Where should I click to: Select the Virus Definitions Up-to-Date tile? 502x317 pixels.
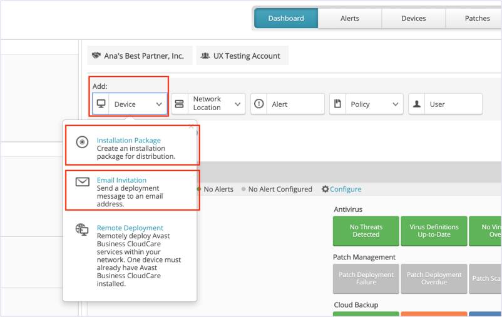pos(434,231)
